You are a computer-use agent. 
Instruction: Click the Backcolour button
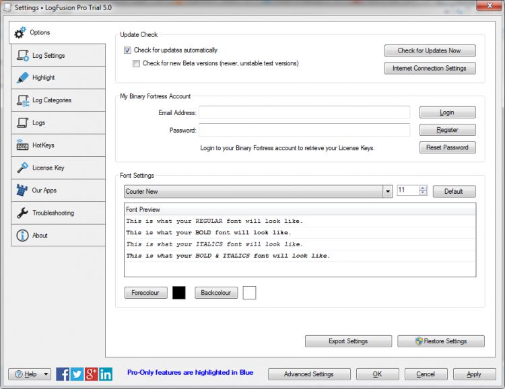tap(216, 293)
